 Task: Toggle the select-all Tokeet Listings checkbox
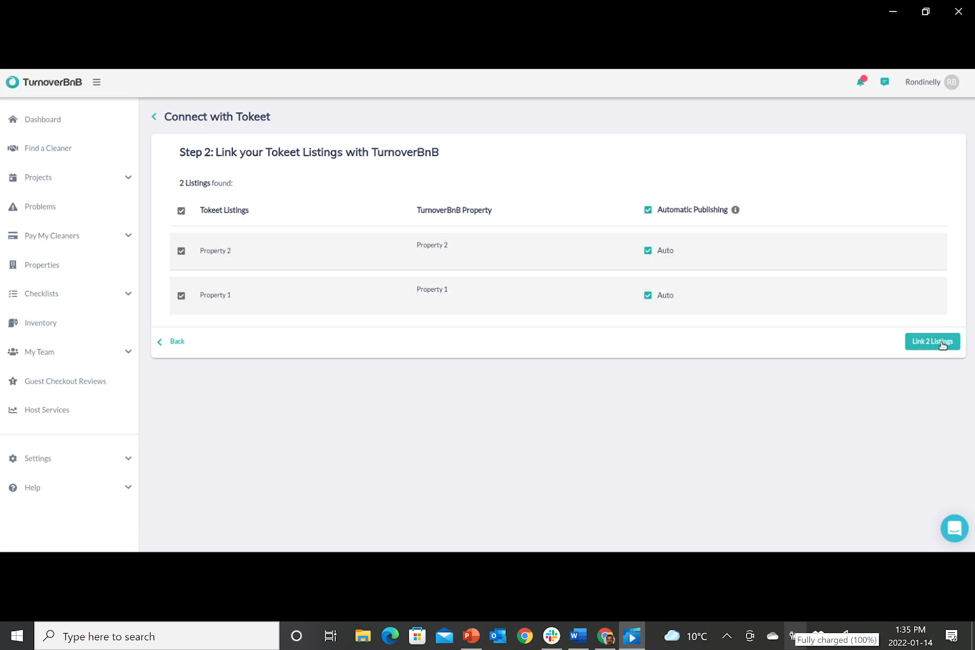point(181,211)
